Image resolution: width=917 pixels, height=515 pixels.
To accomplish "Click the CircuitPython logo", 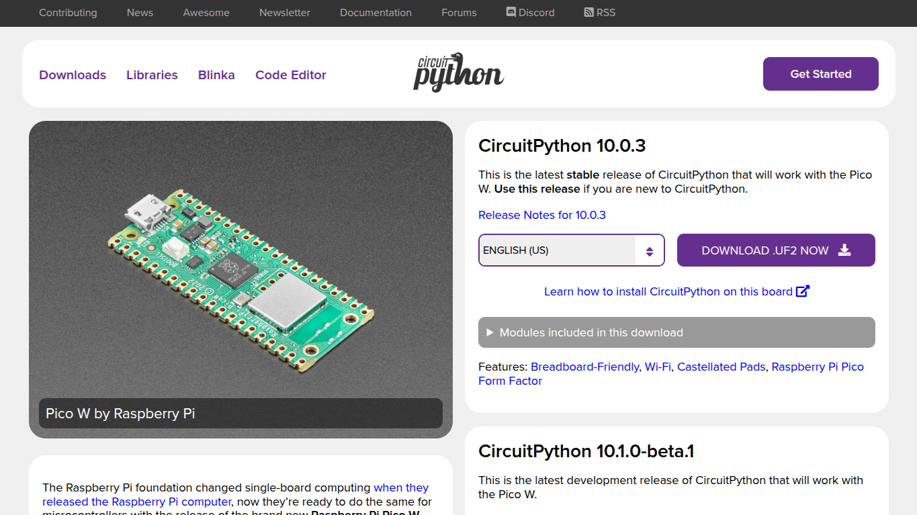I will pyautogui.click(x=458, y=72).
